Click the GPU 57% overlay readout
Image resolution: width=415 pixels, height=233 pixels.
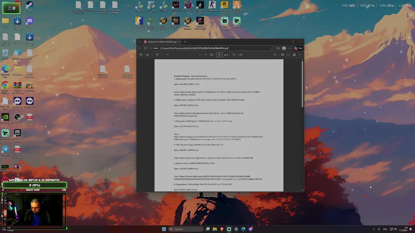point(367,6)
